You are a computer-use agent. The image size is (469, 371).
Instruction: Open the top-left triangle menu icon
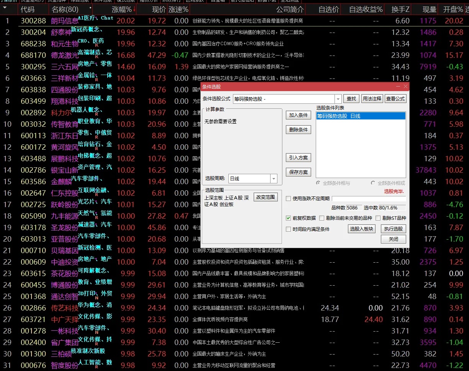coord(5,8)
